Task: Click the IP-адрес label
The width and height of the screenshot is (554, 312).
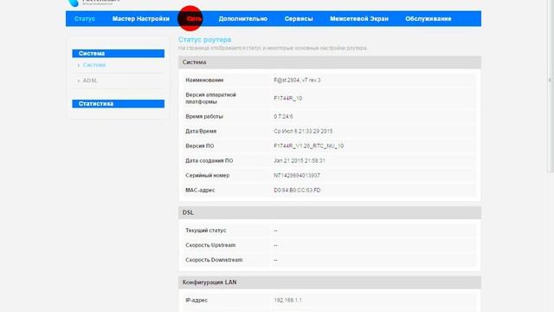Action: (196, 301)
